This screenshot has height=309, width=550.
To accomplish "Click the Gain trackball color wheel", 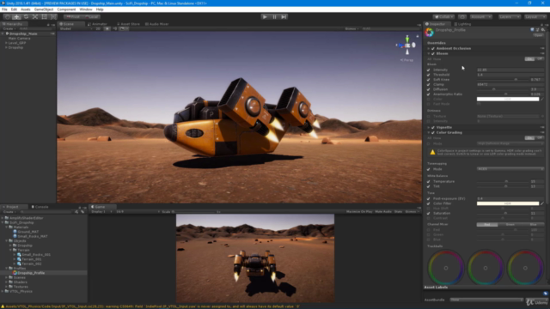I will [525, 268].
